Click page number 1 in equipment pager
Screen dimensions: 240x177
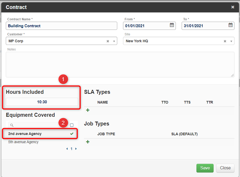72,149
